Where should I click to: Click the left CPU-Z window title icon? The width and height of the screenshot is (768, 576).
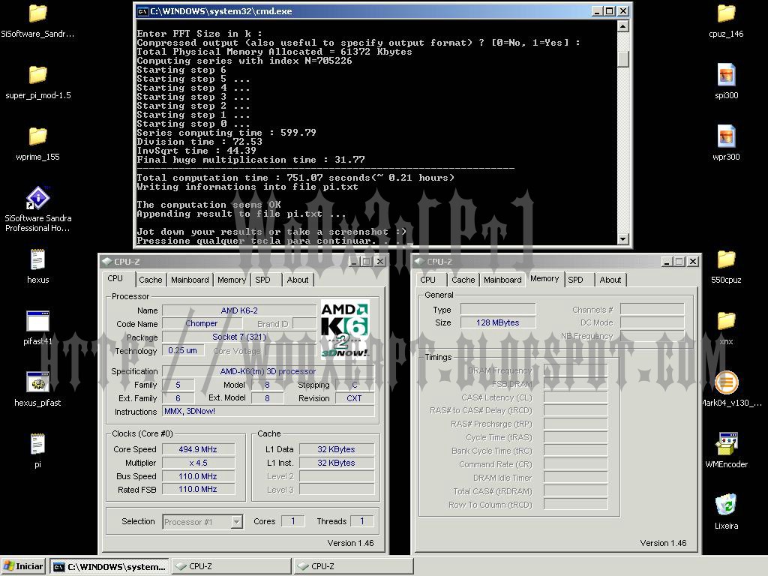(106, 262)
